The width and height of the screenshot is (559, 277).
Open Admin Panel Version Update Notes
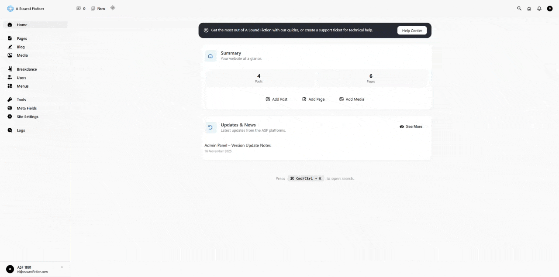point(237,145)
